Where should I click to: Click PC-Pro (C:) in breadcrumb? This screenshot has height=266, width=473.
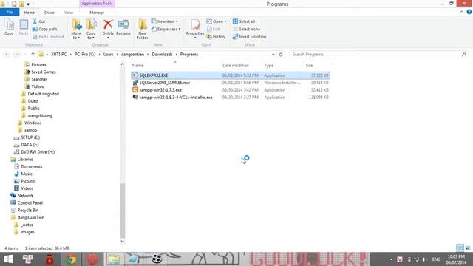[x=85, y=54]
